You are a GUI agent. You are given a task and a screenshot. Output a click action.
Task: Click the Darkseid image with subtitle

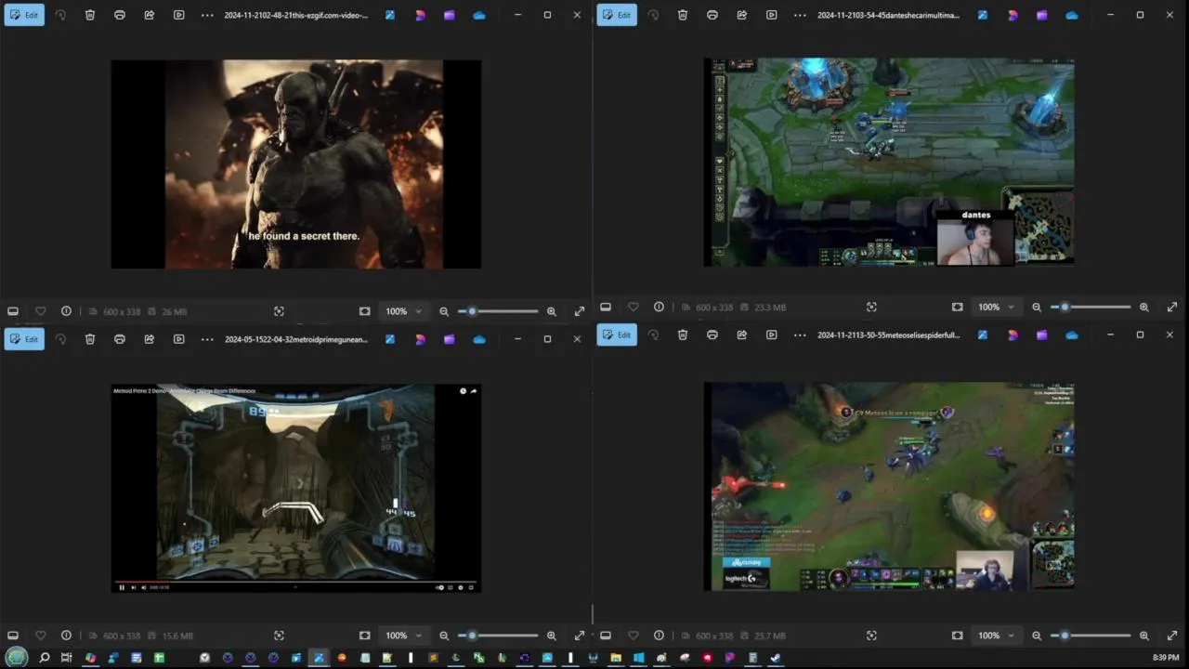[296, 164]
